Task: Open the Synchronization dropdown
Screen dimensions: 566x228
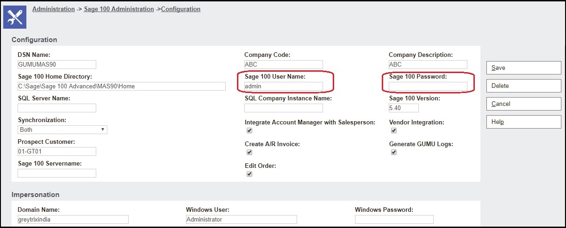Action: coord(62,130)
